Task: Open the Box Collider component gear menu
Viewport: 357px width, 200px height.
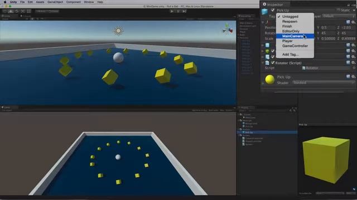Action: (353, 51)
